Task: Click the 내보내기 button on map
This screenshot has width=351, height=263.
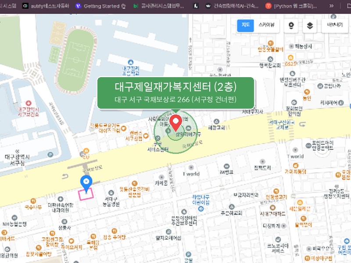Action: [335, 25]
